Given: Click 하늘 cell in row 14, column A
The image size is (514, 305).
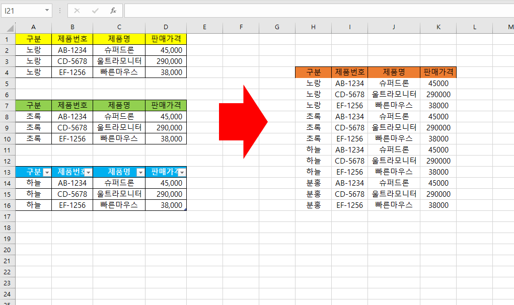Looking at the screenshot, I should click(33, 183).
